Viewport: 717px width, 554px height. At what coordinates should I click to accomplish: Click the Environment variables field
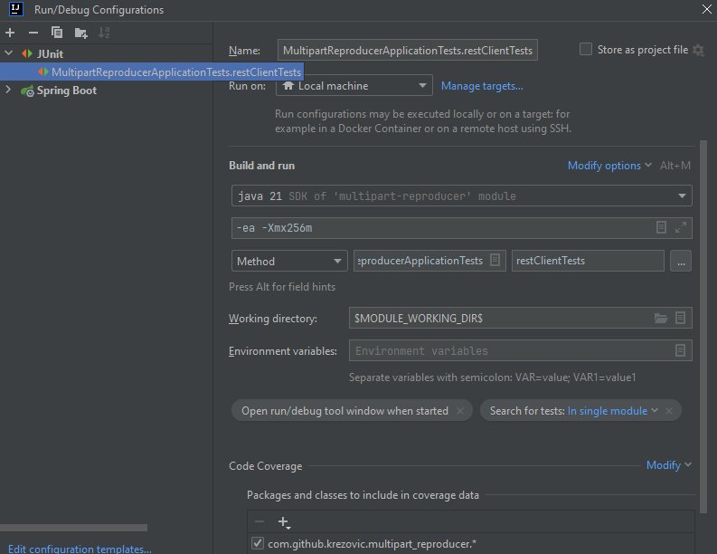point(511,350)
